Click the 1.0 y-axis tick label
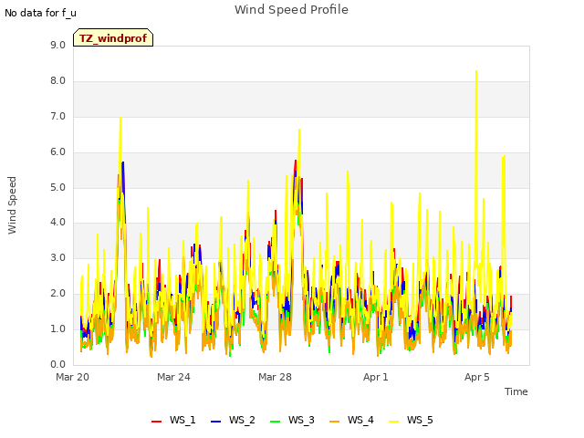The height and width of the screenshot is (438, 584). pos(57,328)
